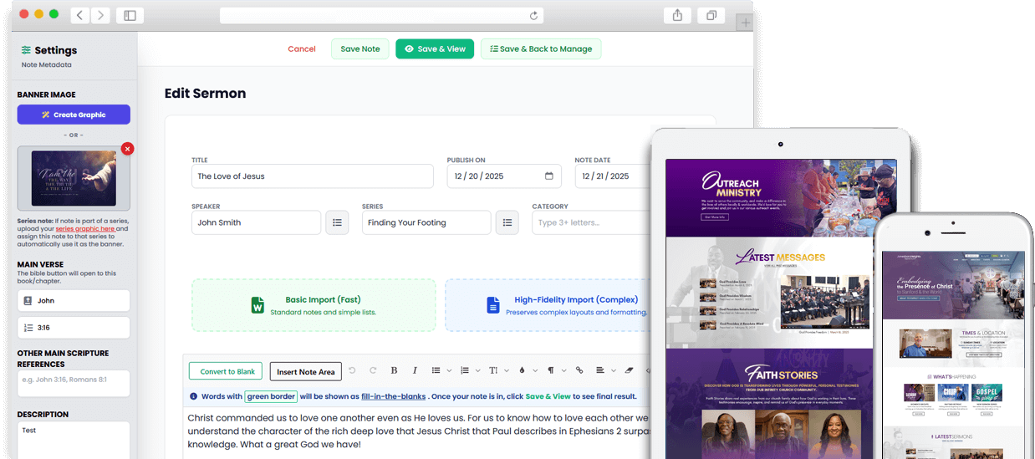The width and height of the screenshot is (1035, 459).
Task: Open paragraph format pilcrow tool
Action: click(x=551, y=370)
